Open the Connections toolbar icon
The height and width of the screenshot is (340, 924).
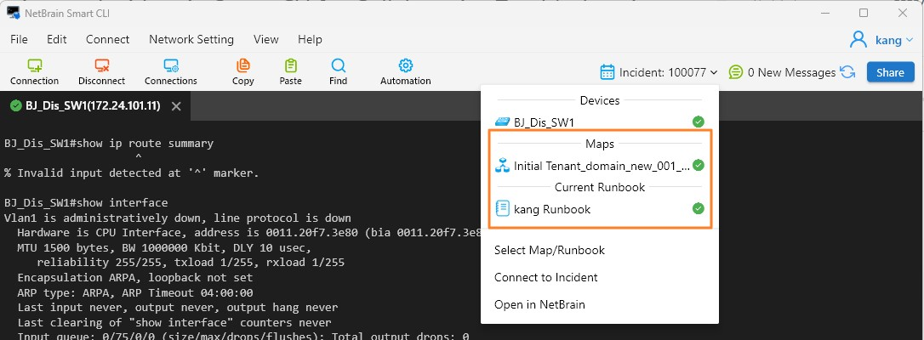171,65
